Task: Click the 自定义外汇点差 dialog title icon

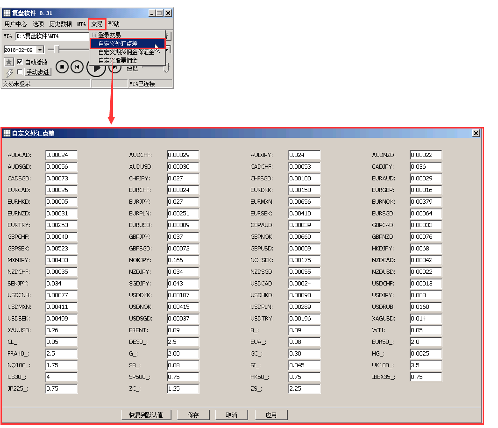Action: tap(7, 133)
